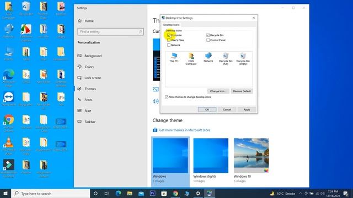Image resolution: width=353 pixels, height=198 pixels.
Task: Click the Find a setting search box
Action: [x=110, y=32]
